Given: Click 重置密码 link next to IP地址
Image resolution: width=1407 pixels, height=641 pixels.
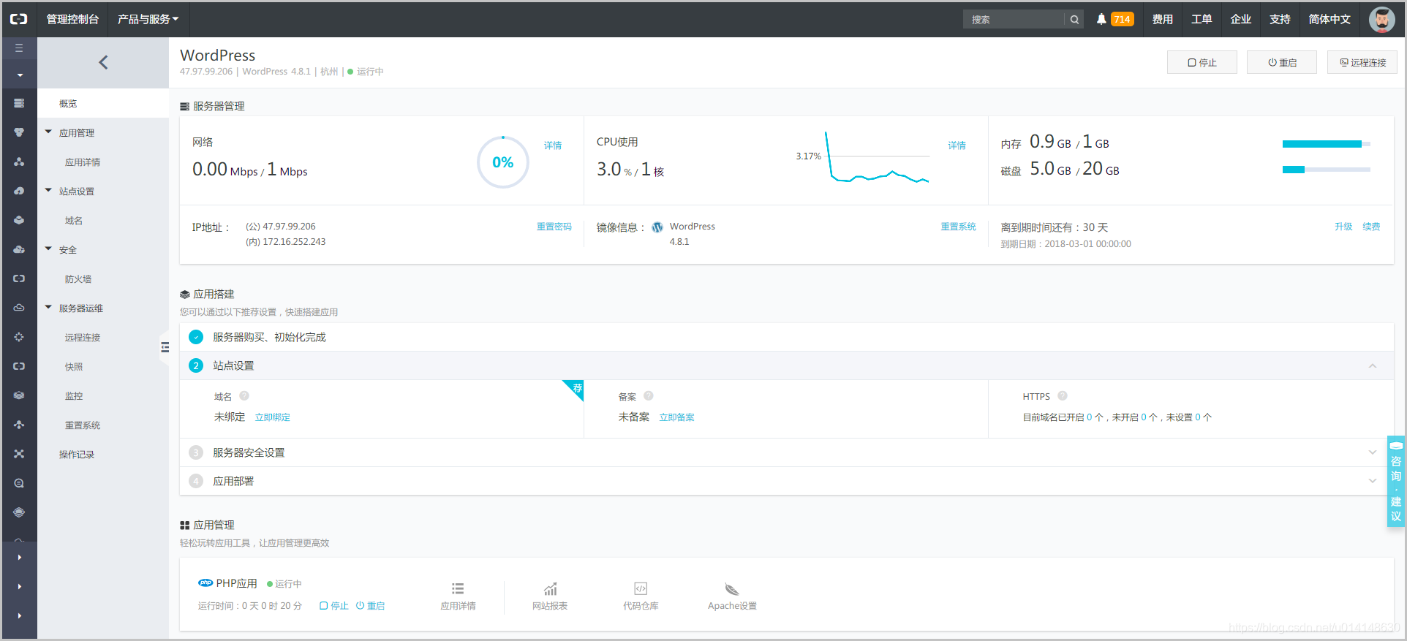Looking at the screenshot, I should pos(554,227).
